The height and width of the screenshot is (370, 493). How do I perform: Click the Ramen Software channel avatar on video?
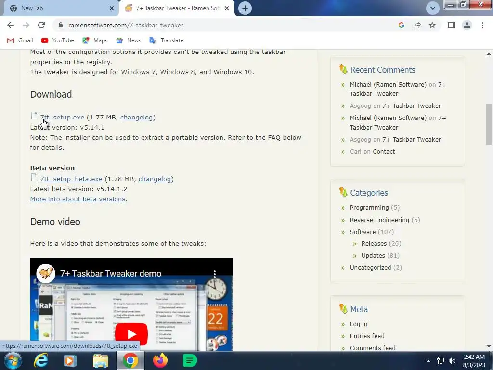[46, 273]
